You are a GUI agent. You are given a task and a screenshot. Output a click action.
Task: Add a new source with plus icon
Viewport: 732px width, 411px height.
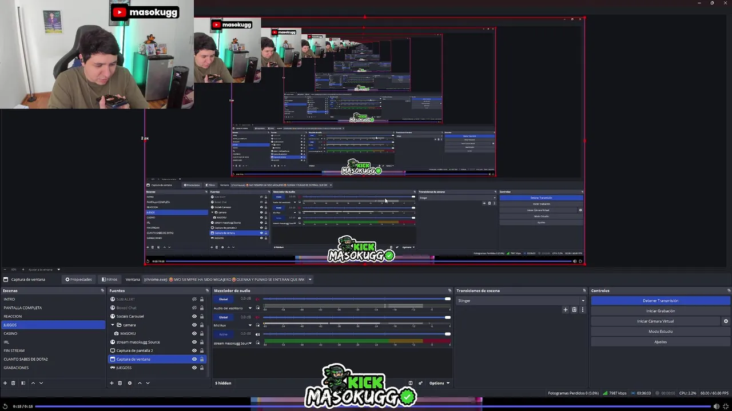[x=112, y=383]
